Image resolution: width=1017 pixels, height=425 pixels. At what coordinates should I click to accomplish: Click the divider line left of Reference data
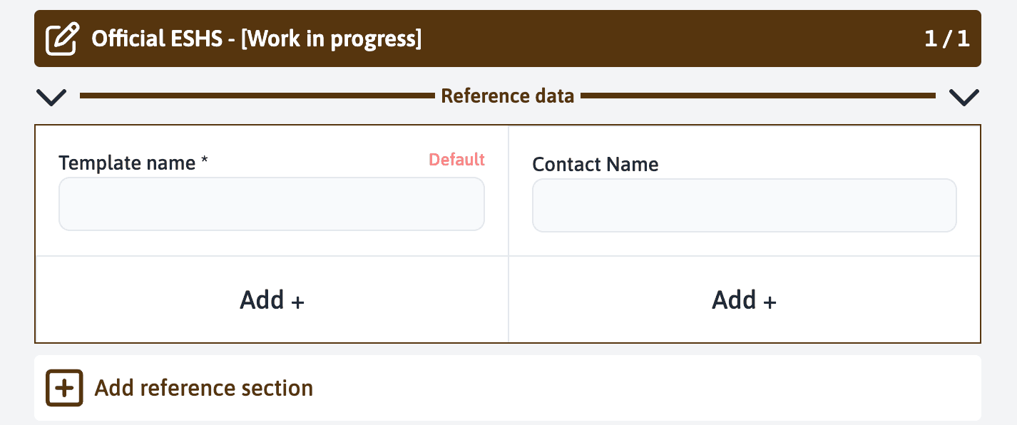point(257,96)
